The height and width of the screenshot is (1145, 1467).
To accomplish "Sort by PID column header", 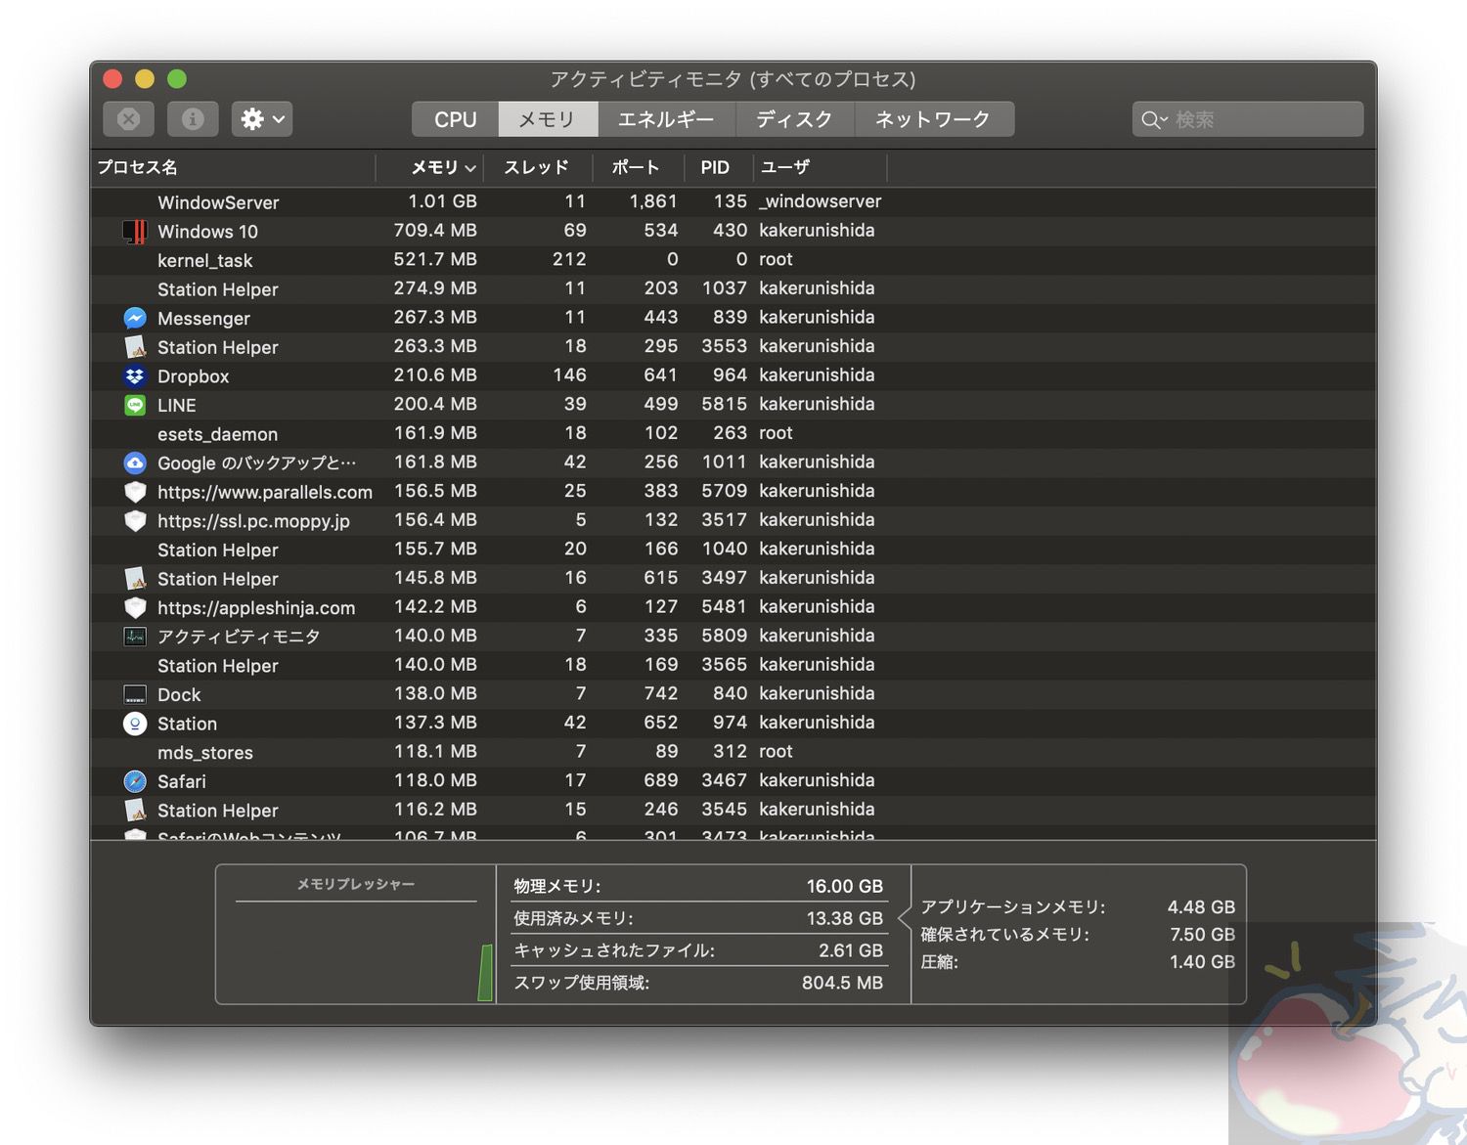I will click(x=716, y=168).
